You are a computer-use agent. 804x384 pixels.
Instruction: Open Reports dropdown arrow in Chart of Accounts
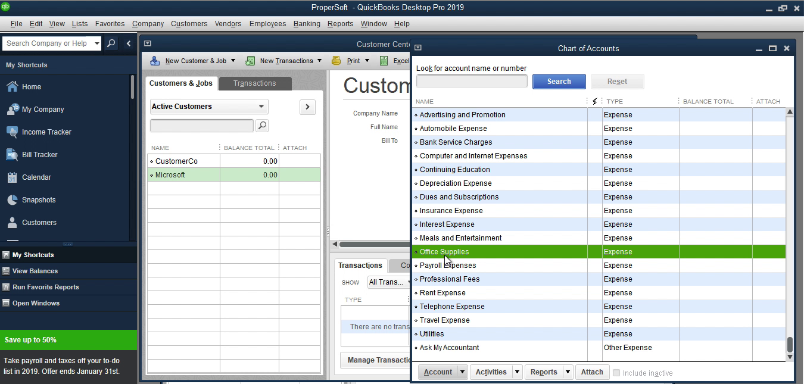(x=568, y=372)
